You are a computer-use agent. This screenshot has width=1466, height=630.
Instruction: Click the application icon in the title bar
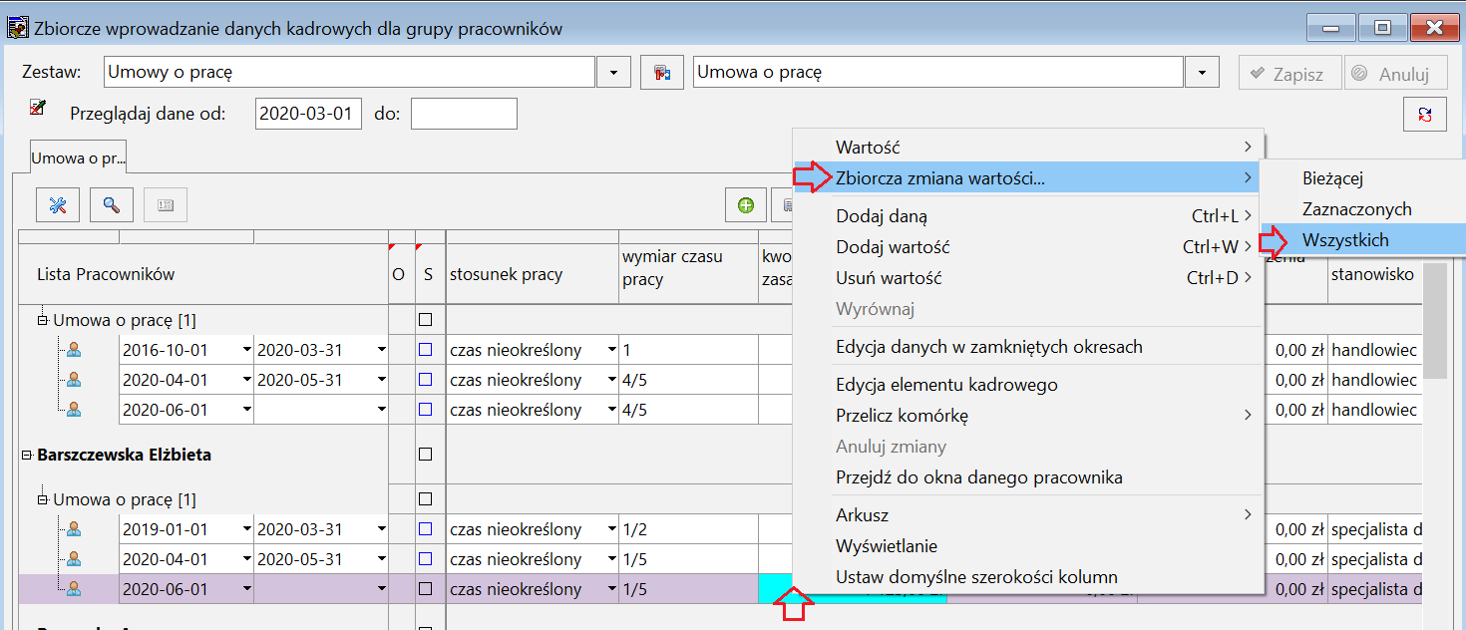pos(17,28)
